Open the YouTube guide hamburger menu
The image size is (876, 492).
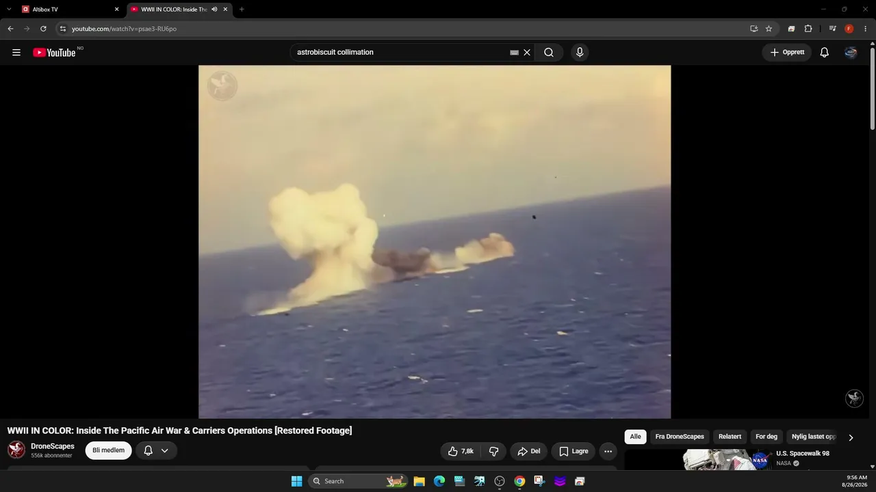(16, 53)
